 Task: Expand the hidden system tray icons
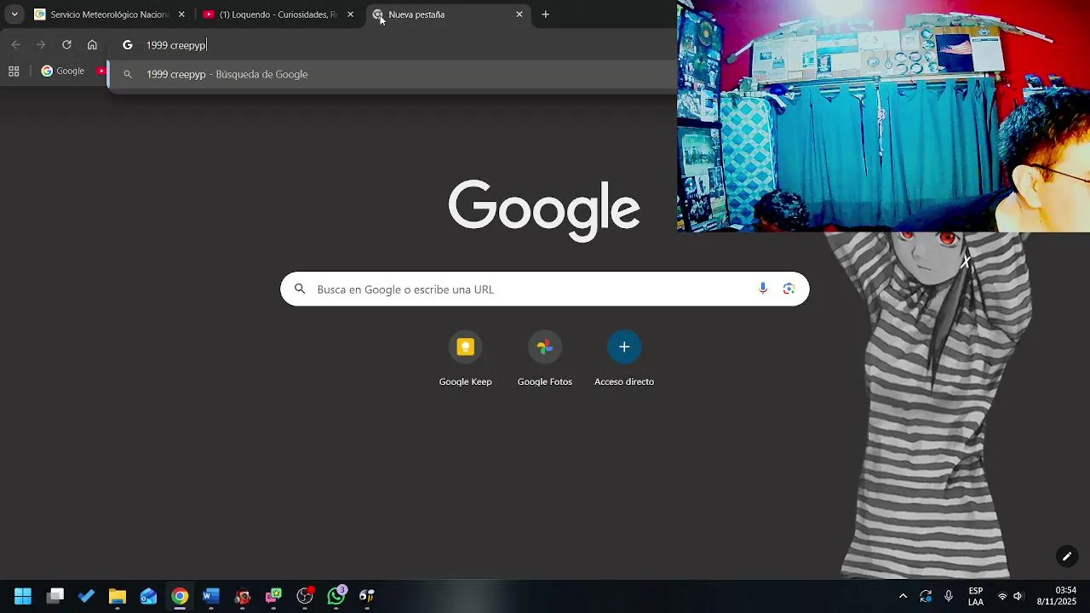click(903, 596)
